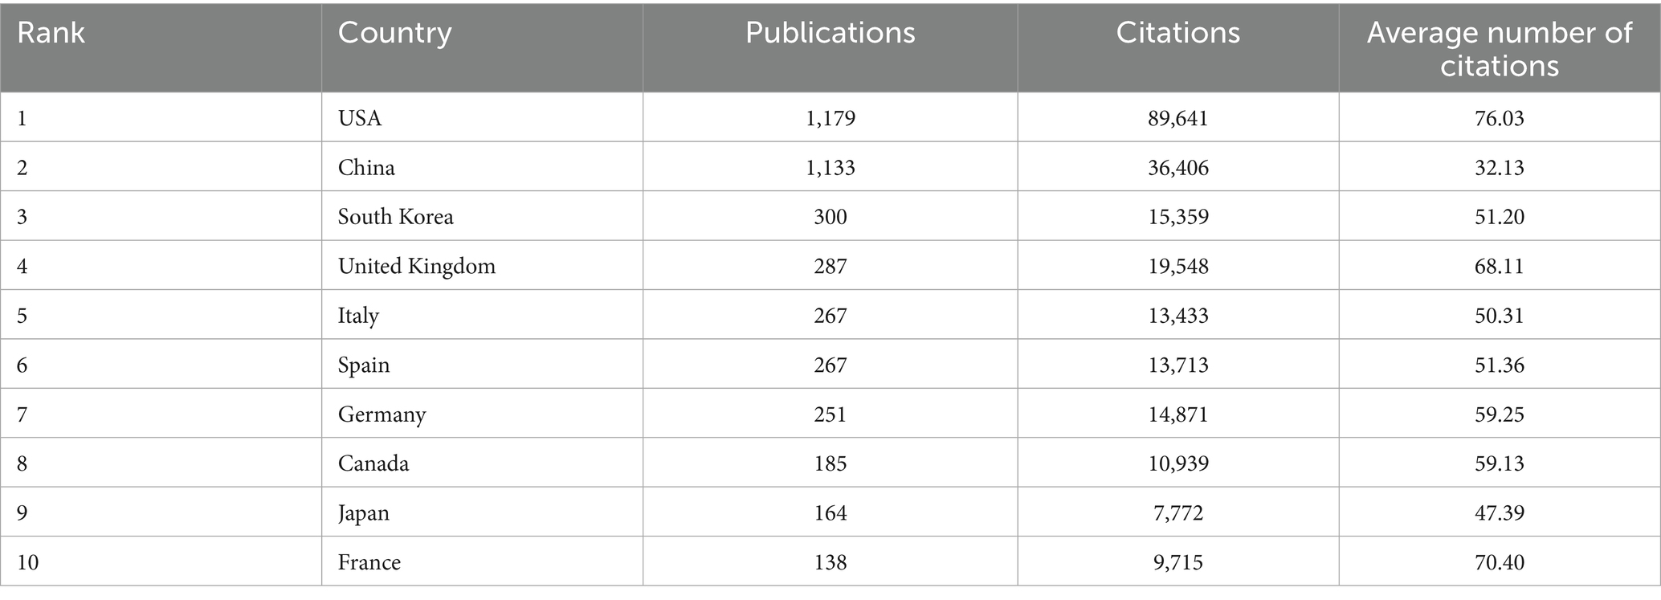Select the rank 10 cell
1661x600 pixels.
click(27, 562)
